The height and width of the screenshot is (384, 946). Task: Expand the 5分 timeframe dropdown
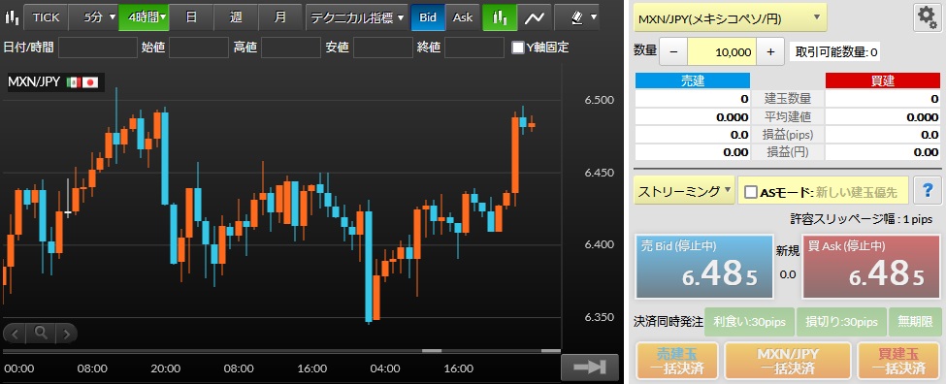coord(93,17)
